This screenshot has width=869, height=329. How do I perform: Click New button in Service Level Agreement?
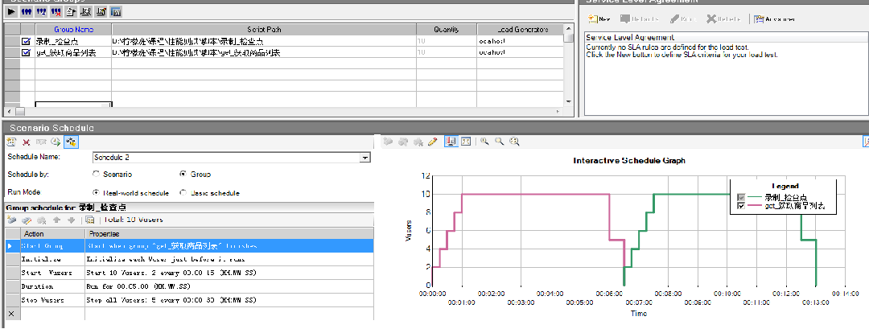pos(599,19)
